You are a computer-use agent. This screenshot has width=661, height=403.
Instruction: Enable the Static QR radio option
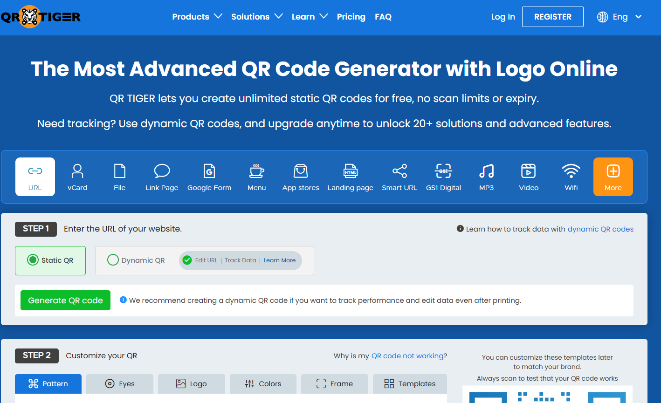(33, 260)
